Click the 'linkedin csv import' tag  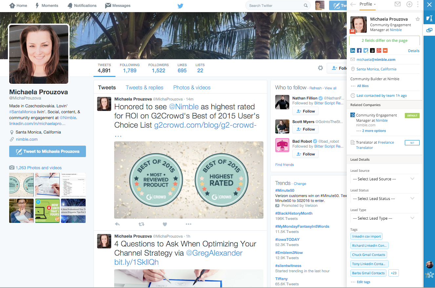366,236
